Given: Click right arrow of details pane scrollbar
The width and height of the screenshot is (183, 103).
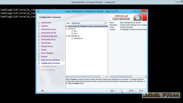Looking at the screenshot, I should tap(146, 76).
